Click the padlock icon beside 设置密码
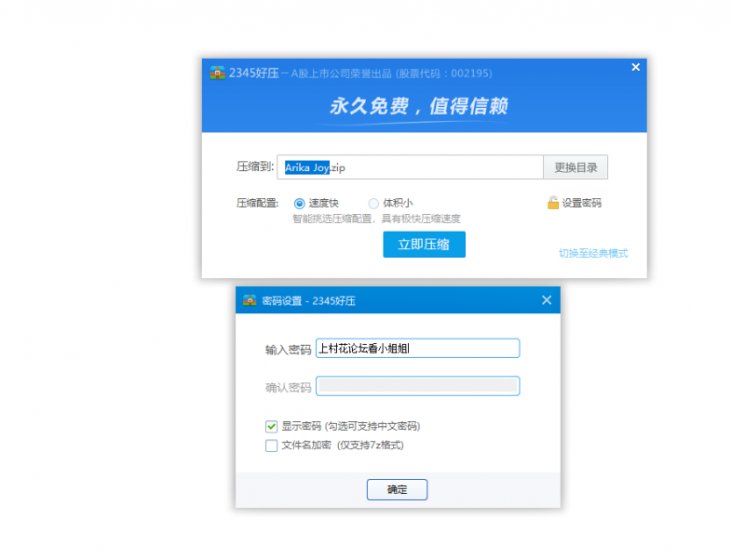The image size is (731, 558). coord(552,203)
